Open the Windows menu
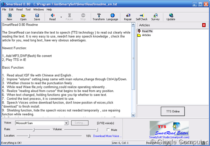Image resolution: width=210 pixels, height=146 pixels. [38, 10]
